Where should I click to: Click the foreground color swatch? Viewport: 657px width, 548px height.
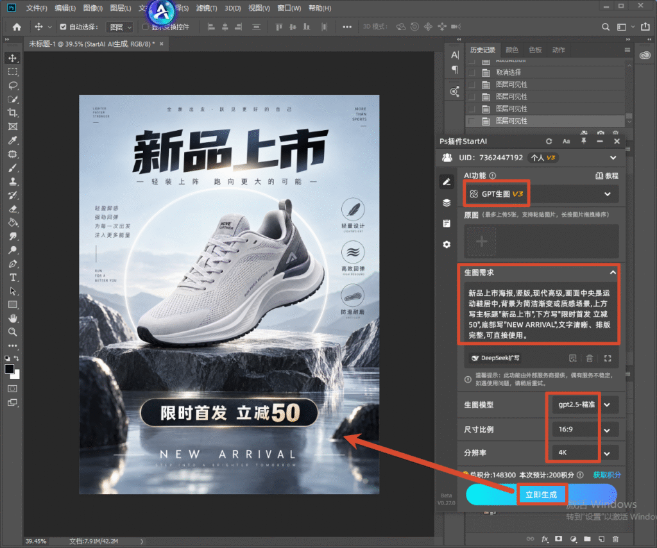point(9,369)
